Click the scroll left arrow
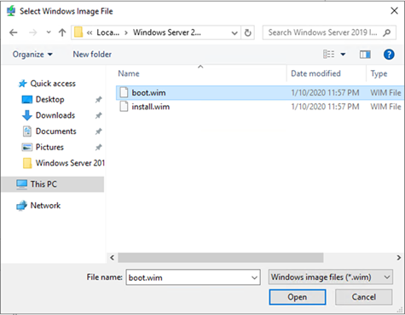Viewport: 405px width, 315px height. point(112,258)
